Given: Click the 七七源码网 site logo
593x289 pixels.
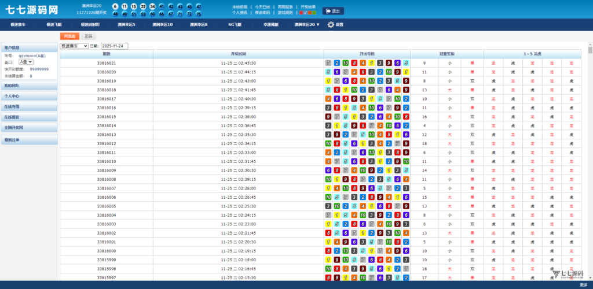Looking at the screenshot, I should tap(32, 10).
